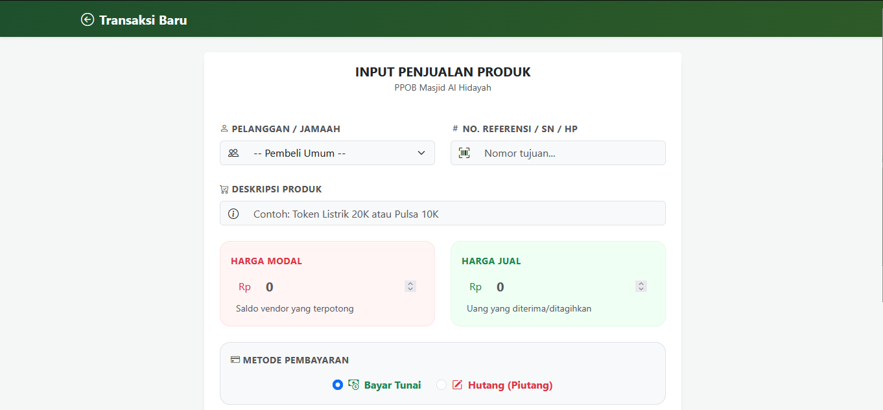Click the back arrow in the Transaksi Baru header
This screenshot has width=883, height=410.
[87, 19]
